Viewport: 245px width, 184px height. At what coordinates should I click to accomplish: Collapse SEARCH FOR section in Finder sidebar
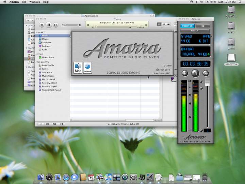(x=27, y=67)
